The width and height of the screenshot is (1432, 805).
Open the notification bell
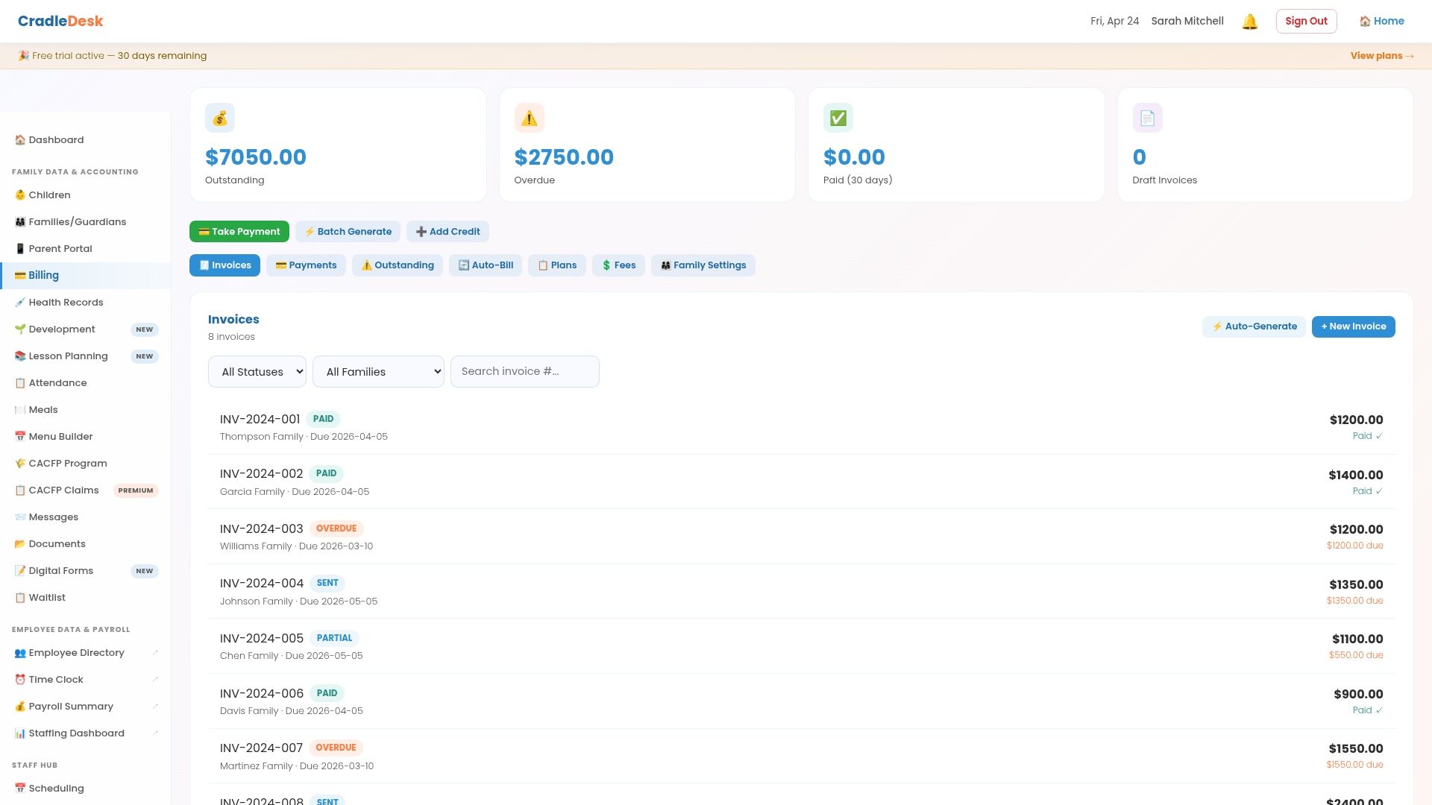pos(1249,21)
